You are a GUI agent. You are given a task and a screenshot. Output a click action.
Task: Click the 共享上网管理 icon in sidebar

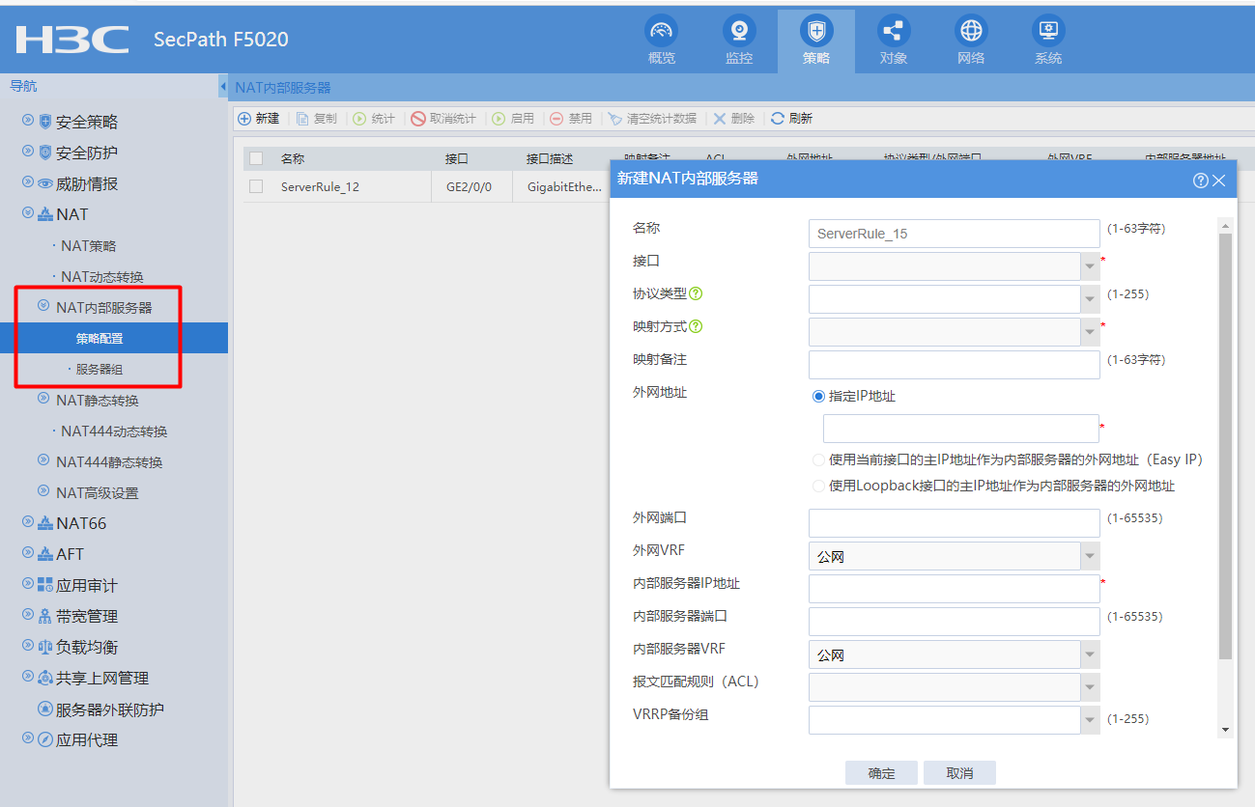[44, 678]
